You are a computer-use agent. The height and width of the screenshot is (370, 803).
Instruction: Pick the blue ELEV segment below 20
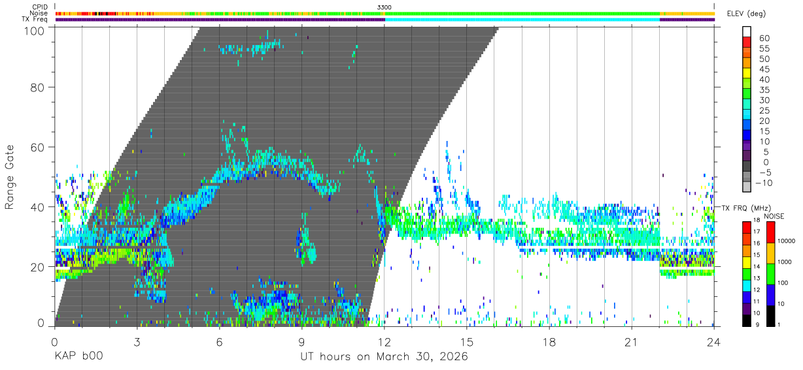click(747, 125)
